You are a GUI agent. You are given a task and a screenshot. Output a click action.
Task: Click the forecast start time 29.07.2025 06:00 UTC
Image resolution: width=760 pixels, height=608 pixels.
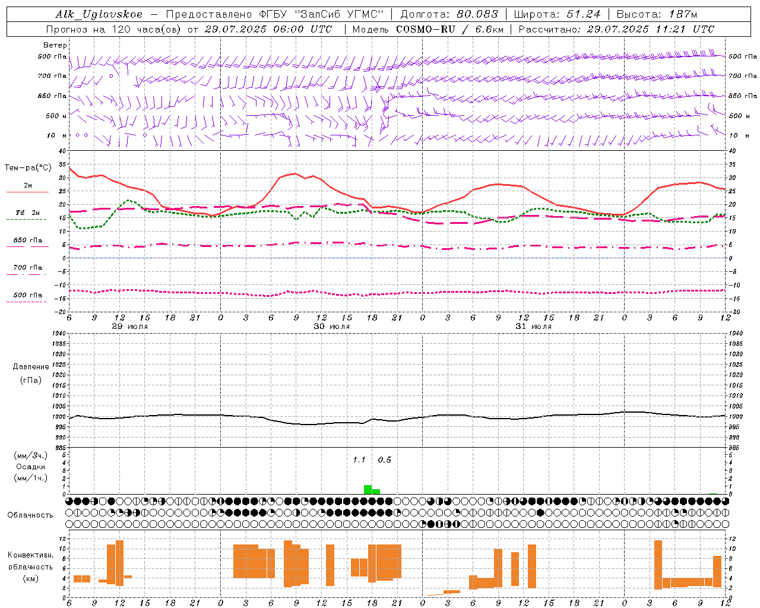268,29
